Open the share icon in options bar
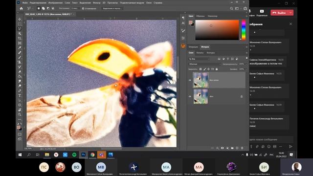Screen dimensions: 313x176 coord(246,8)
